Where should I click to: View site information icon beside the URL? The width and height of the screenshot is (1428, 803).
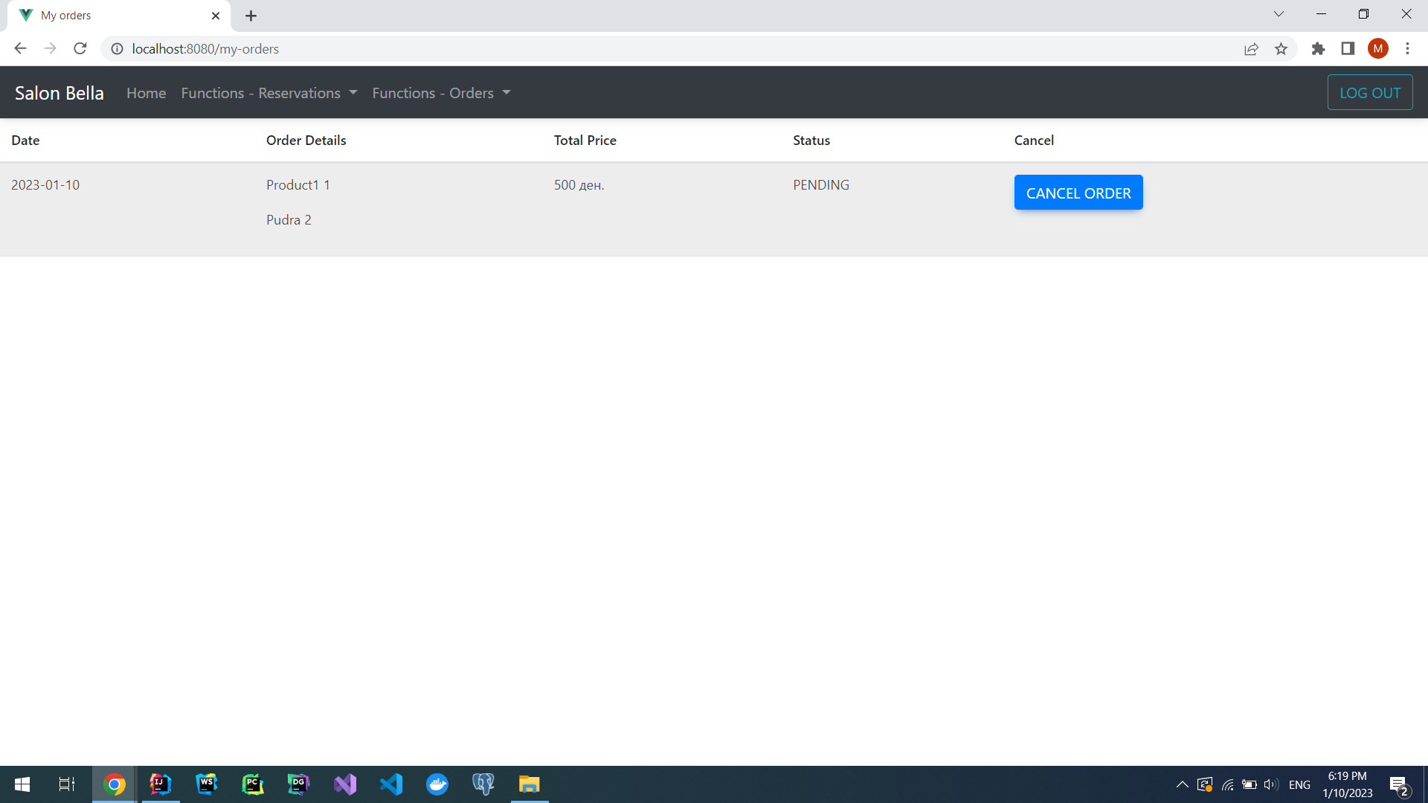(x=117, y=49)
